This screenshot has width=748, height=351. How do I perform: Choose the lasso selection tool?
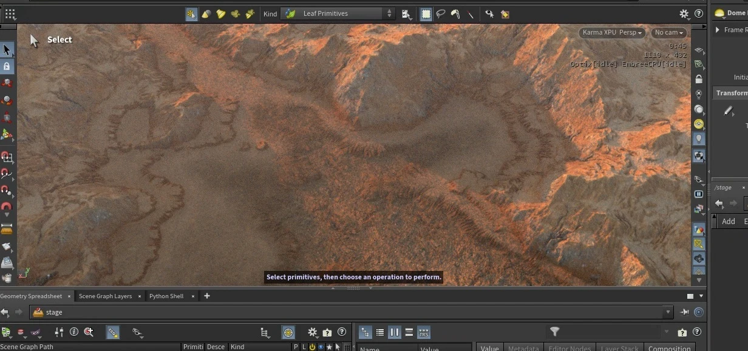click(x=441, y=14)
